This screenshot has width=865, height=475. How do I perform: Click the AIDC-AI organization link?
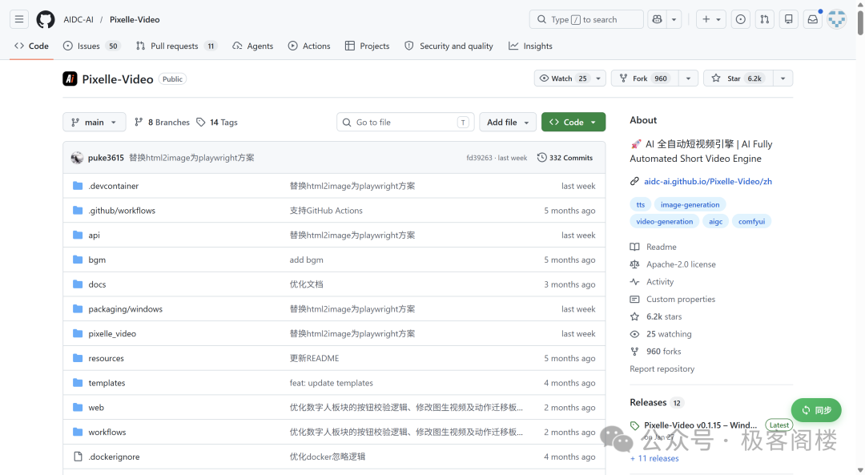[x=78, y=19]
